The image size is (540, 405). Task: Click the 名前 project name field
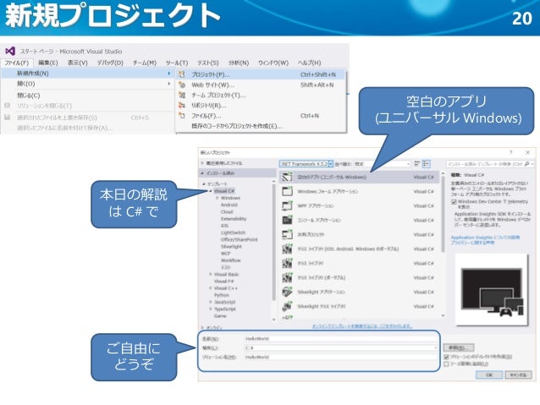(341, 338)
